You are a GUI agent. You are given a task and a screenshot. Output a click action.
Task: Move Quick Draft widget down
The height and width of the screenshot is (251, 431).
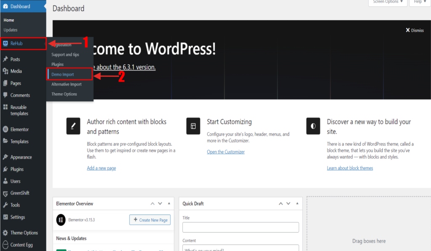tap(288, 204)
